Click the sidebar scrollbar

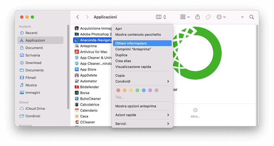[68, 67]
